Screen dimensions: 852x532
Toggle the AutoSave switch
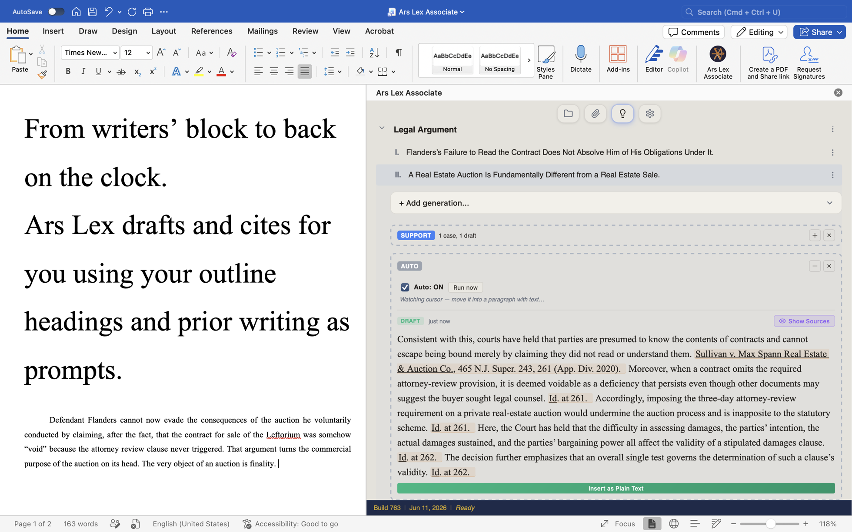[56, 12]
